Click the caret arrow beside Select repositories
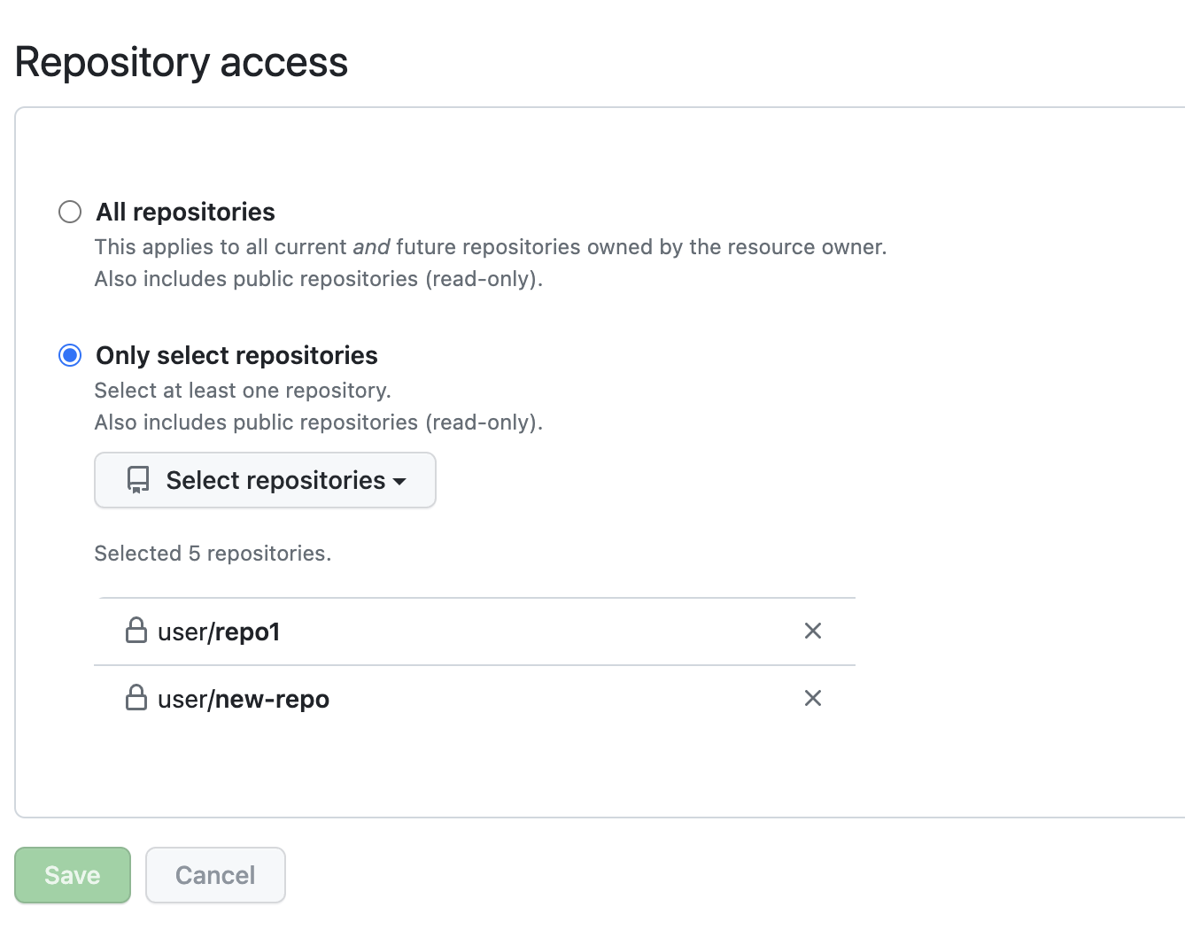 click(399, 481)
